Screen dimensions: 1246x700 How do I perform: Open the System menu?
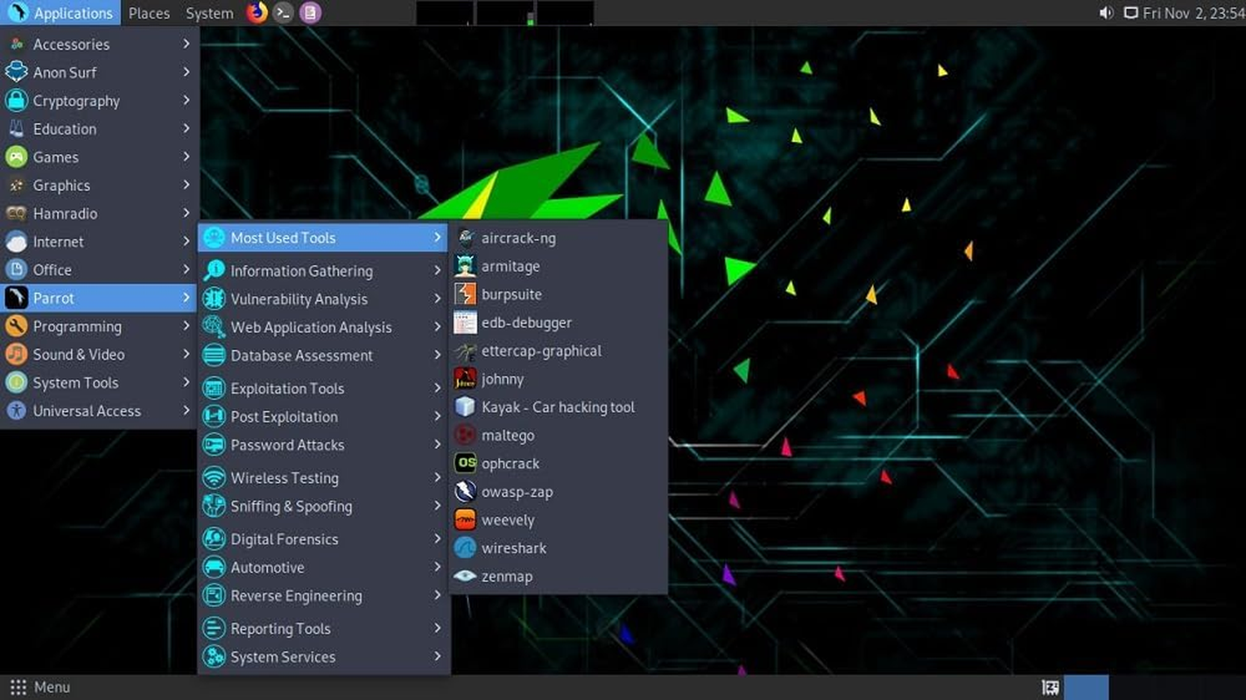(x=208, y=13)
